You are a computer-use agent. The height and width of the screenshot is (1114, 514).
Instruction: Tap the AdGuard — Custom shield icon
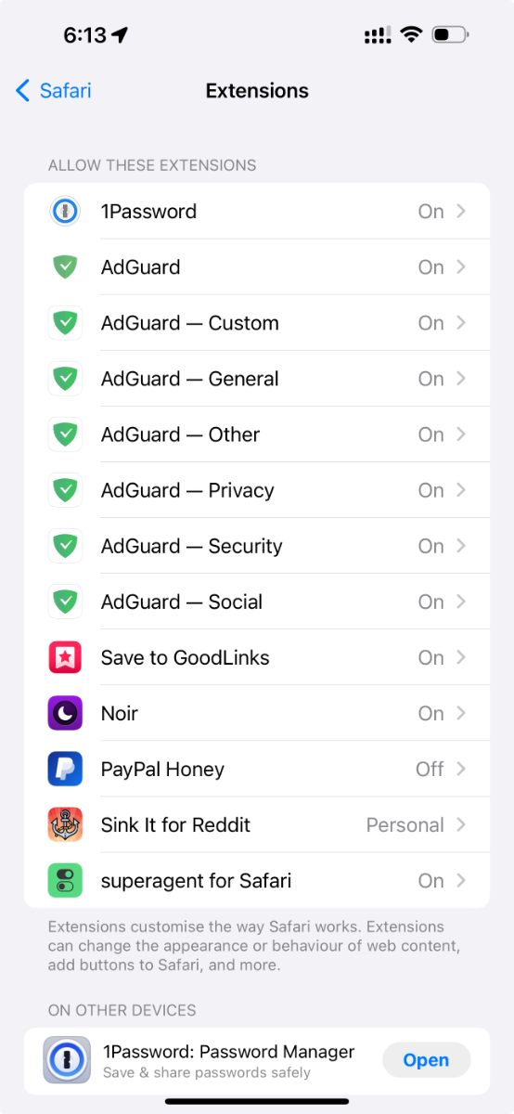coord(65,323)
